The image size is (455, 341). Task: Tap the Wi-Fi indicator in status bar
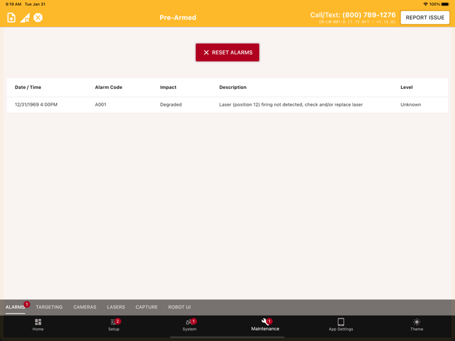click(425, 4)
